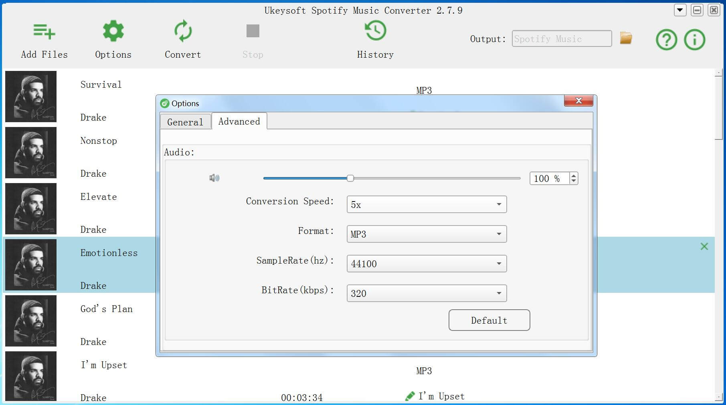726x405 pixels.
Task: Click the Default button
Action: [x=489, y=320]
